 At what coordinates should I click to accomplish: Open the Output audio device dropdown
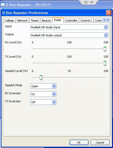(106, 35)
